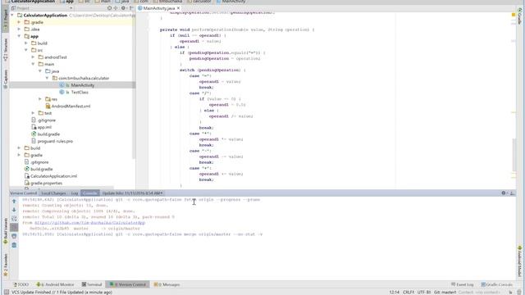Expand the res folder
This screenshot has height=295, width=525.
40,99
